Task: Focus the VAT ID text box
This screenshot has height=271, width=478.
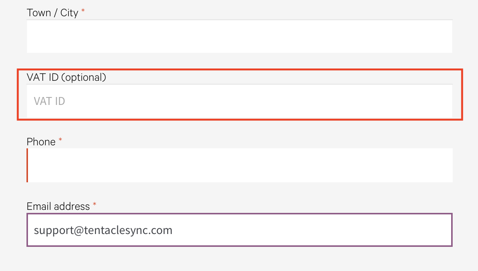Action: pyautogui.click(x=239, y=101)
